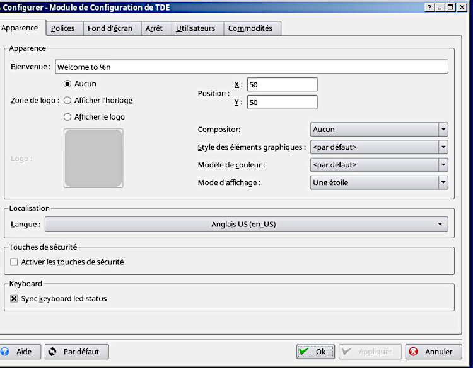473x368 pixels.
Task: Open the Commodités tab
Action: [x=252, y=28]
